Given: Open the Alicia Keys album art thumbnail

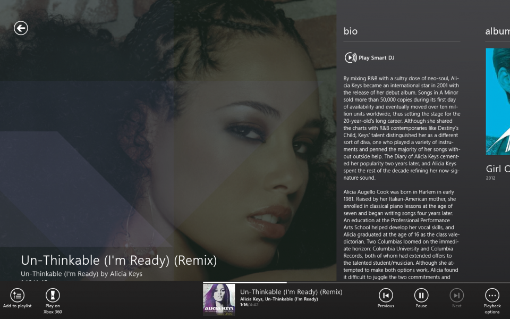Looking at the screenshot, I should click(219, 299).
